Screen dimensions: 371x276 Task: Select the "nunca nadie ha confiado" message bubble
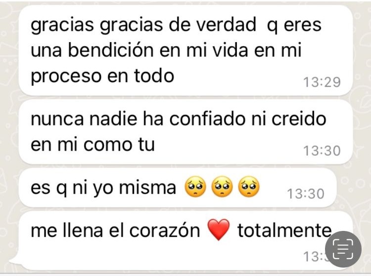click(185, 132)
